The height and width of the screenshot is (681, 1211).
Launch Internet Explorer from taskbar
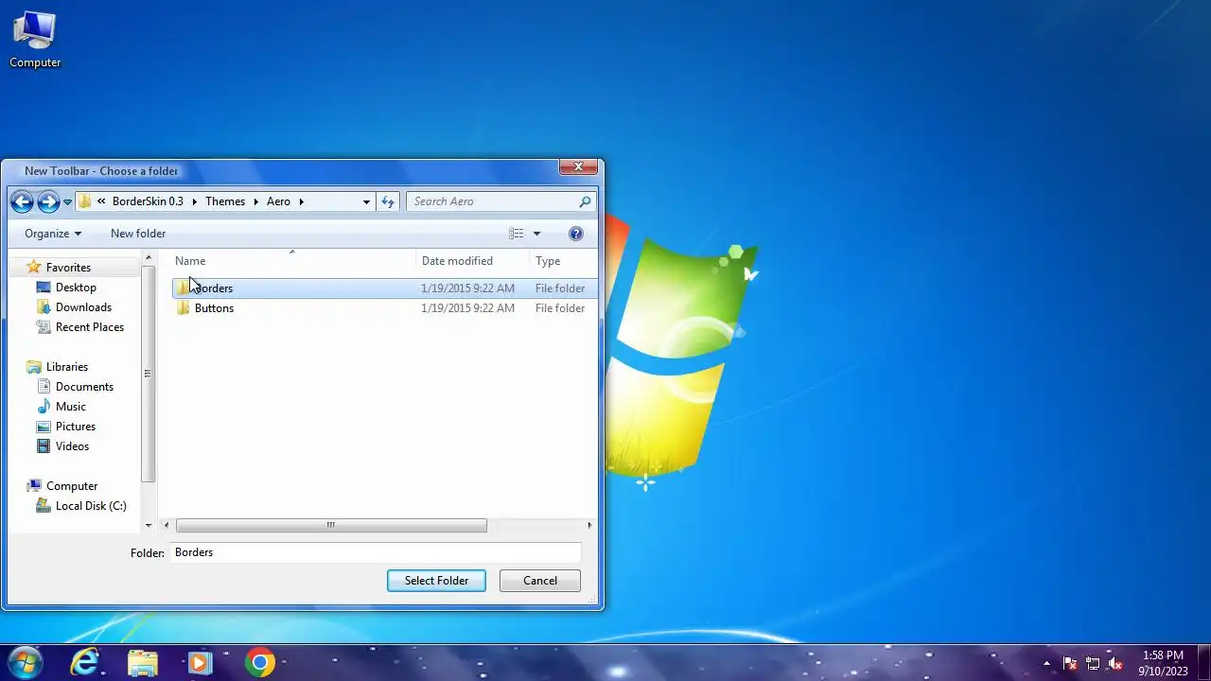[x=85, y=662]
